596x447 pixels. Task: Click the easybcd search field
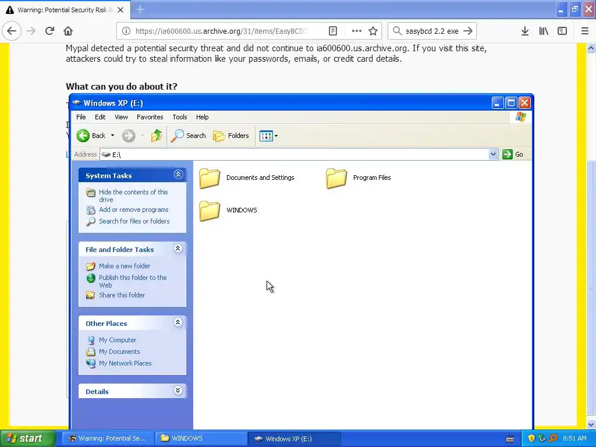click(x=432, y=31)
